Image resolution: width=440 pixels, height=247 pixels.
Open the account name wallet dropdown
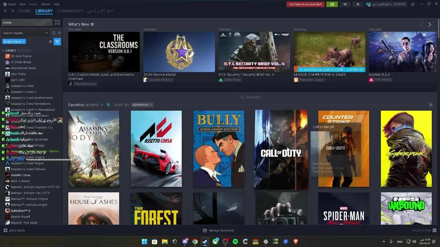(386, 4)
